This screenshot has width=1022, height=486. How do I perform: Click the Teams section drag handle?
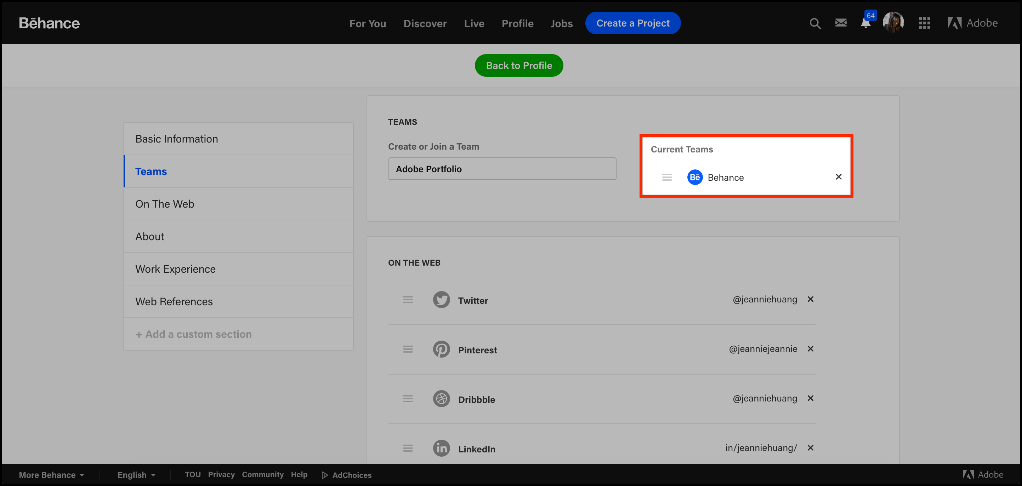(x=666, y=177)
